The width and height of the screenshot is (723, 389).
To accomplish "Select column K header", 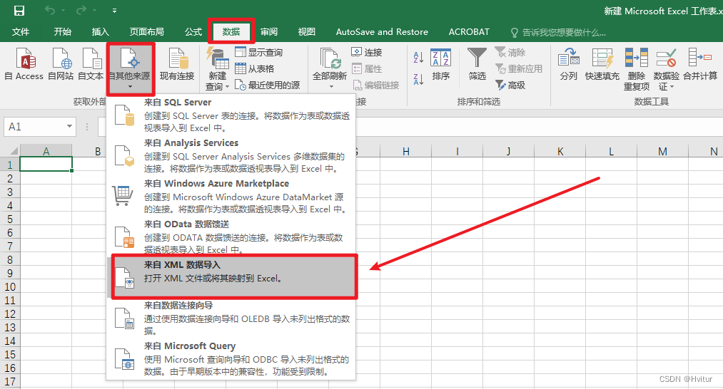I will coord(560,151).
